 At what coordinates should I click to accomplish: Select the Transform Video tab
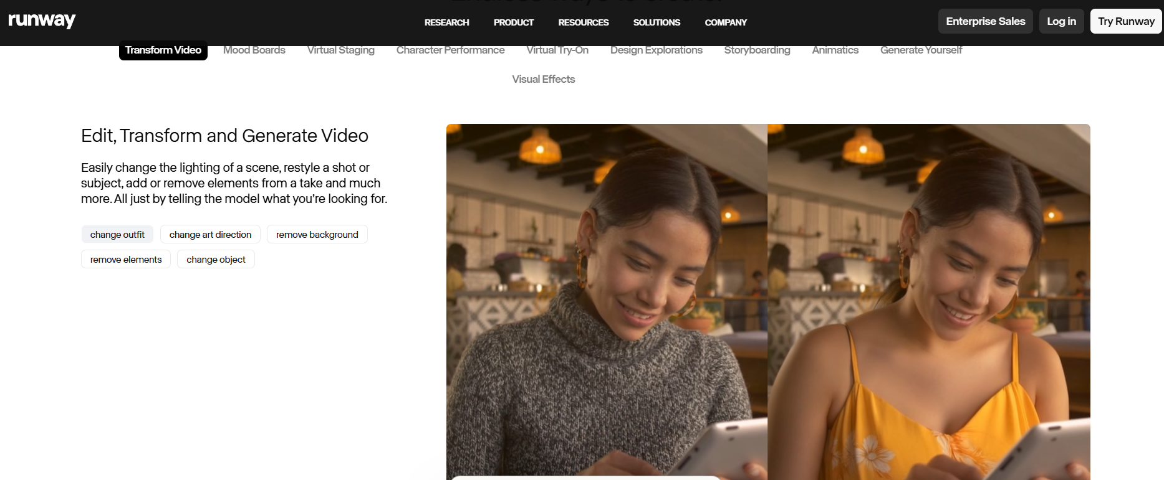[163, 50]
